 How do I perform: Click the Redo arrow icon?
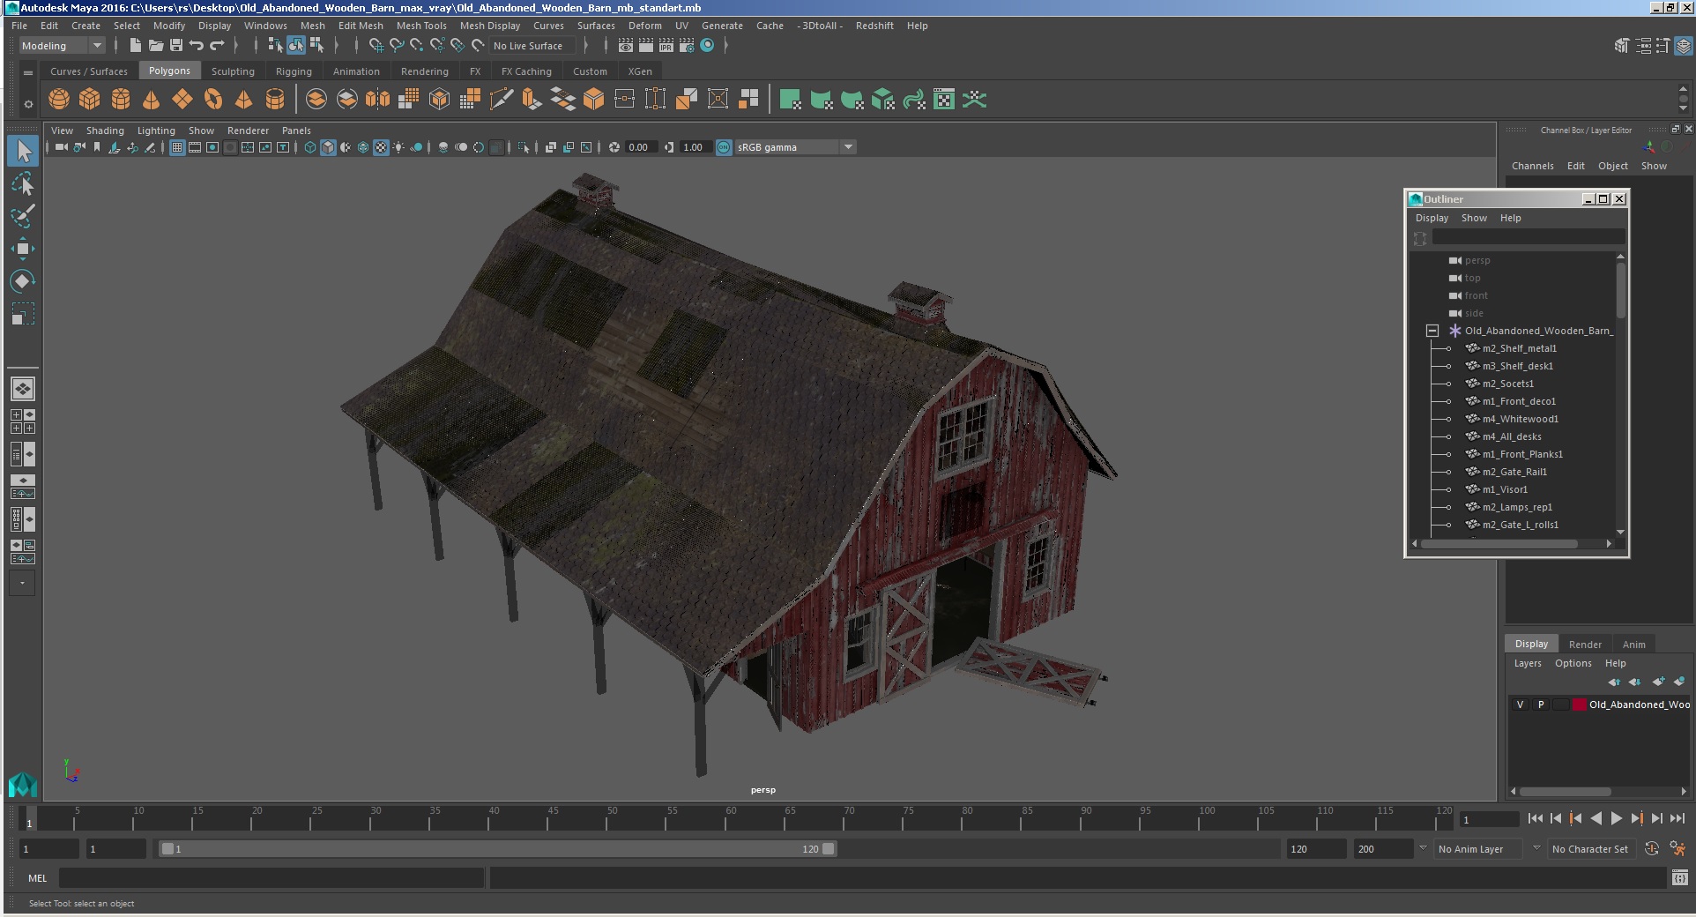217,46
